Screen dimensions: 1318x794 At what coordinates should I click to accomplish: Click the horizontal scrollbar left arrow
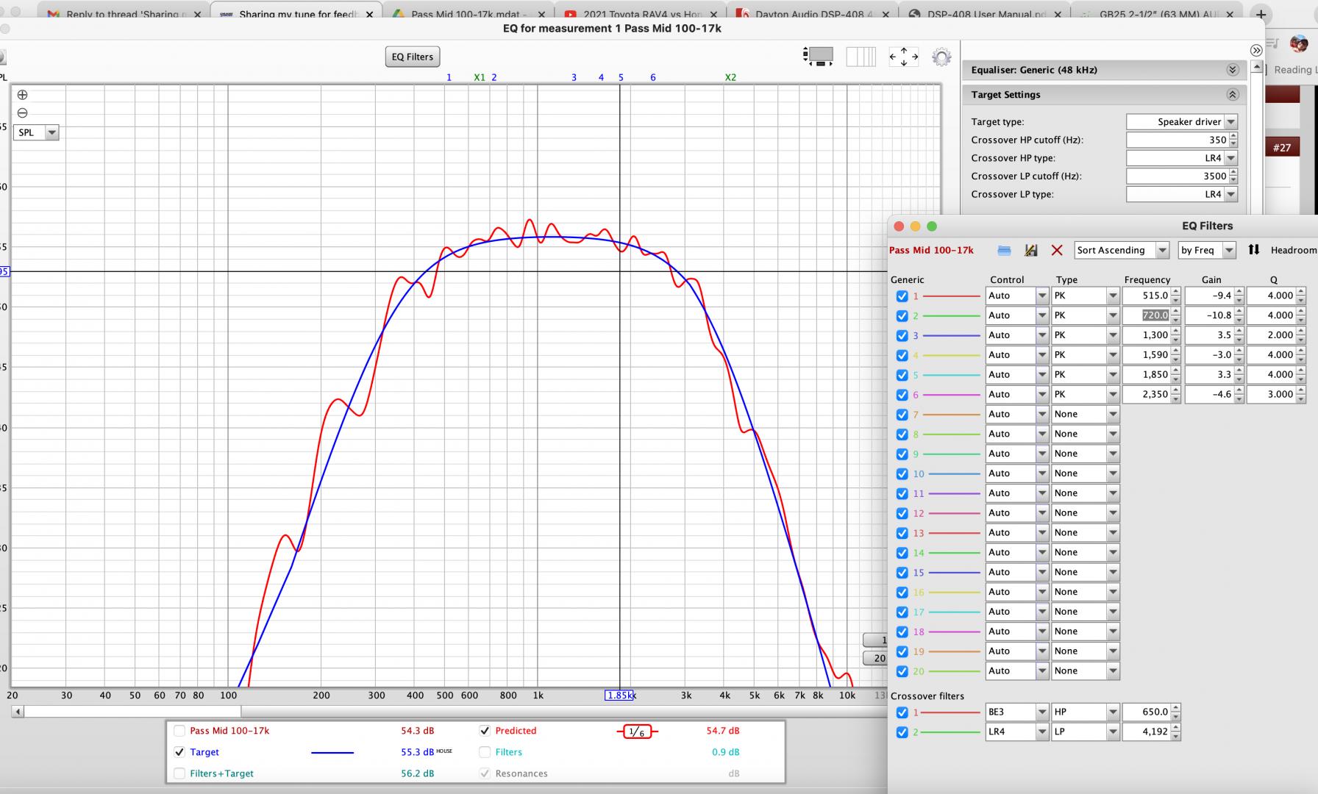point(18,712)
